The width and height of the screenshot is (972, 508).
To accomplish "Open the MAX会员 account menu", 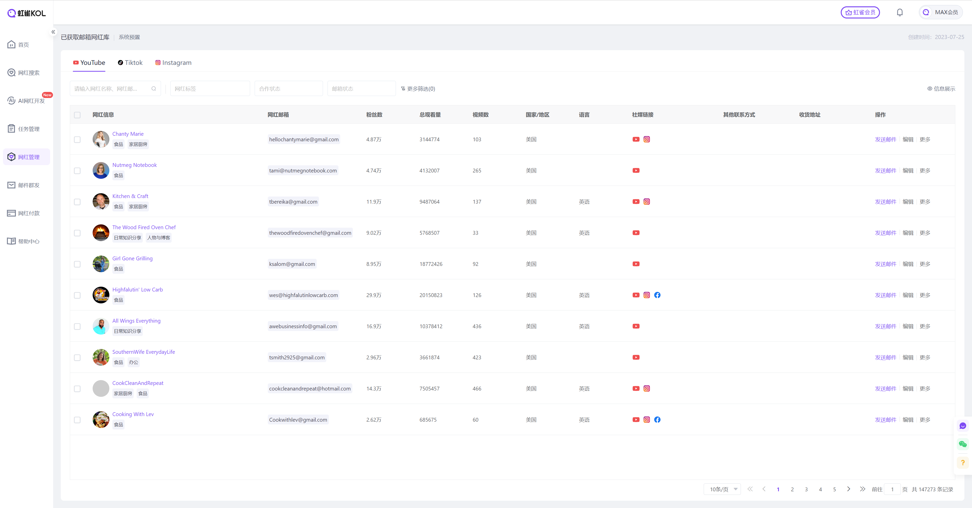I will [941, 12].
